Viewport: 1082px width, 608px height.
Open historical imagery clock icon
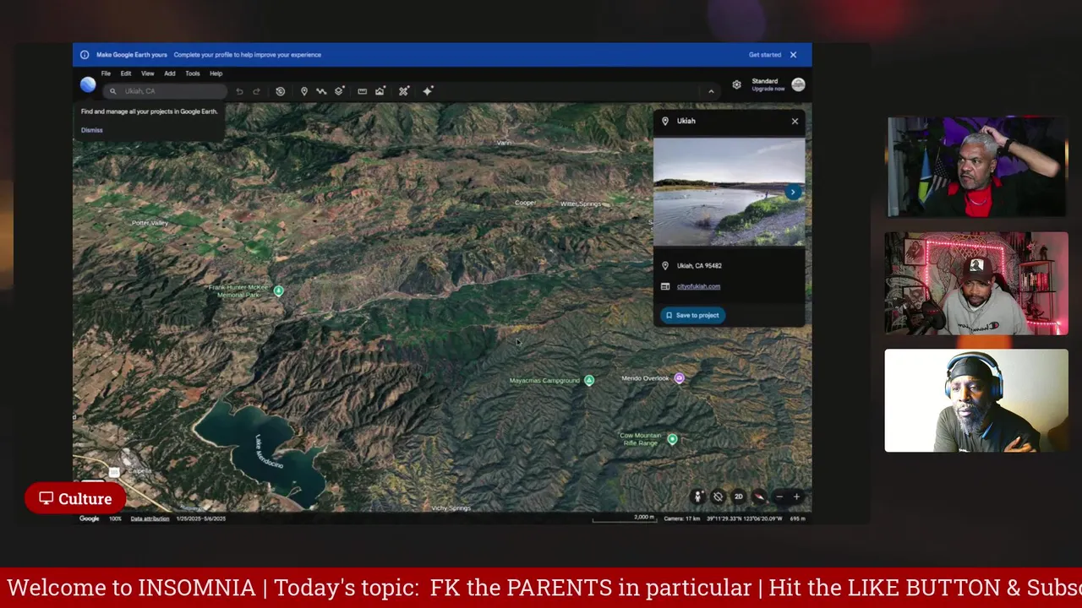pyautogui.click(x=281, y=91)
